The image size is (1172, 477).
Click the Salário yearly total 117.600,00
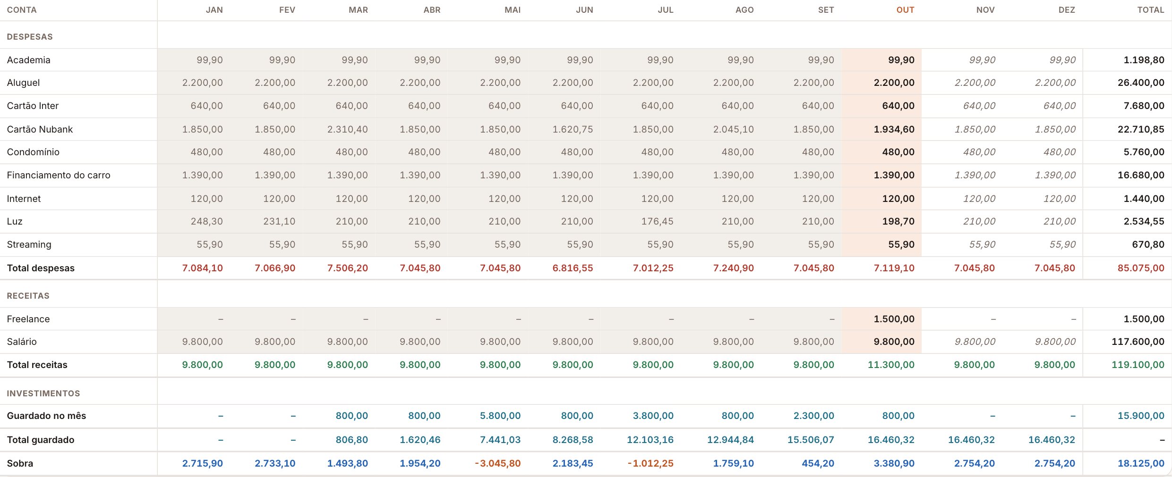1138,342
